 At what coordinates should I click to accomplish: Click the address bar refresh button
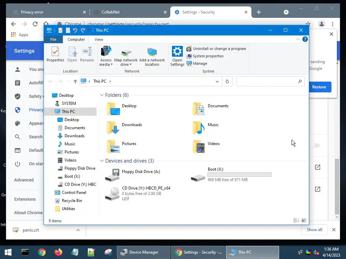(x=227, y=82)
